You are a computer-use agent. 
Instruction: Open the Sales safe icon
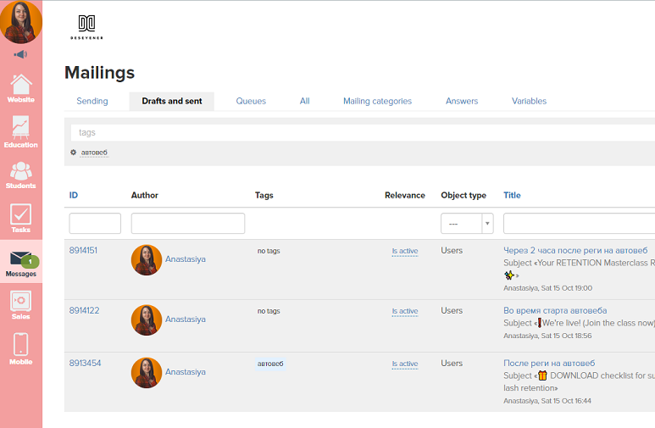click(21, 304)
